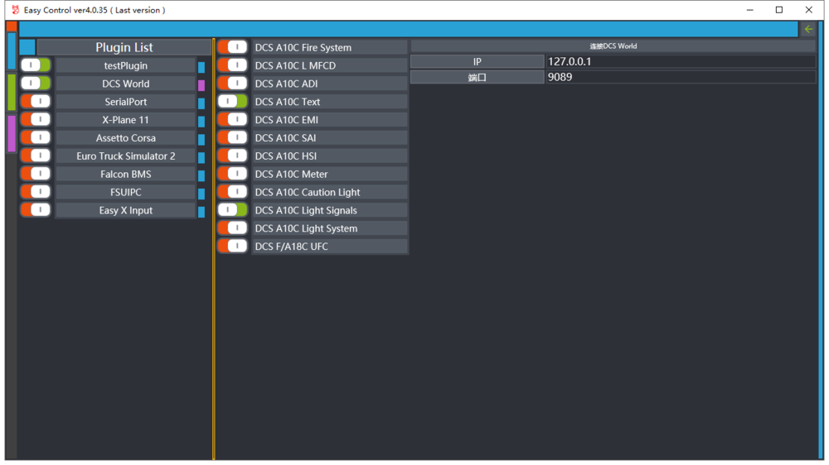Turn on the DCS A10C HSI switch

pos(233,156)
